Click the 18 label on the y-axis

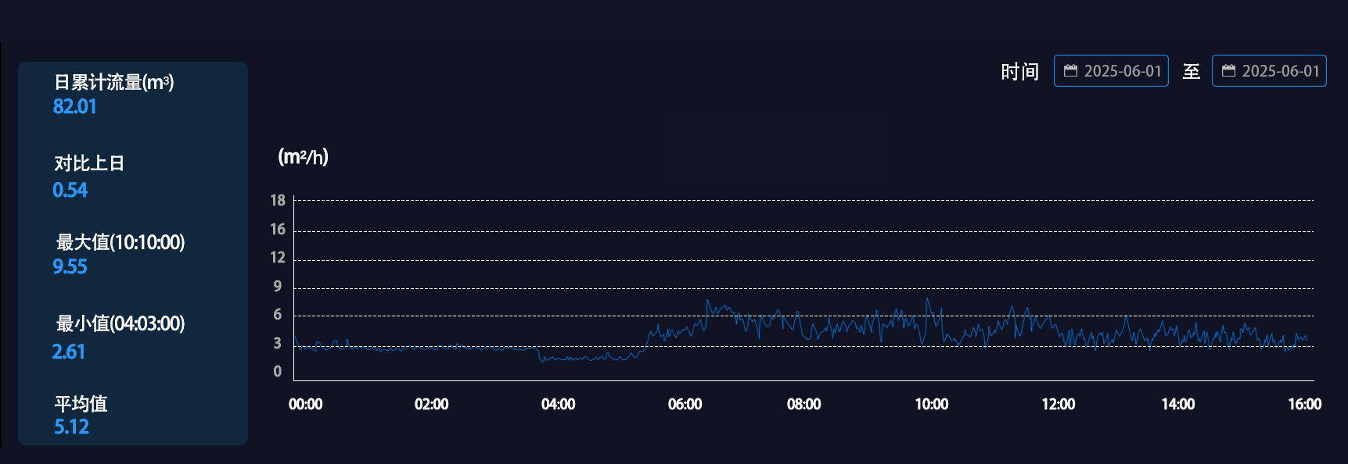pyautogui.click(x=278, y=201)
